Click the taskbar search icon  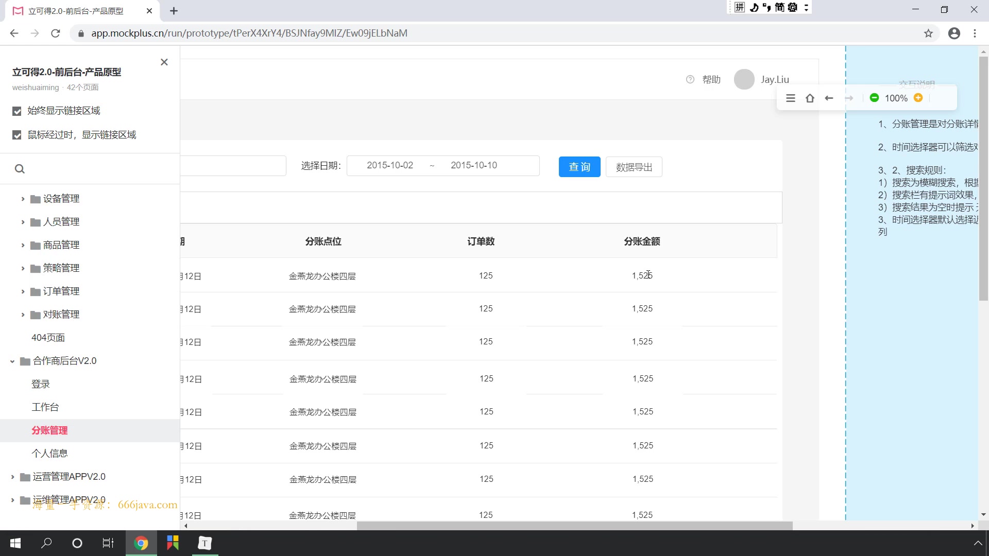pos(46,543)
